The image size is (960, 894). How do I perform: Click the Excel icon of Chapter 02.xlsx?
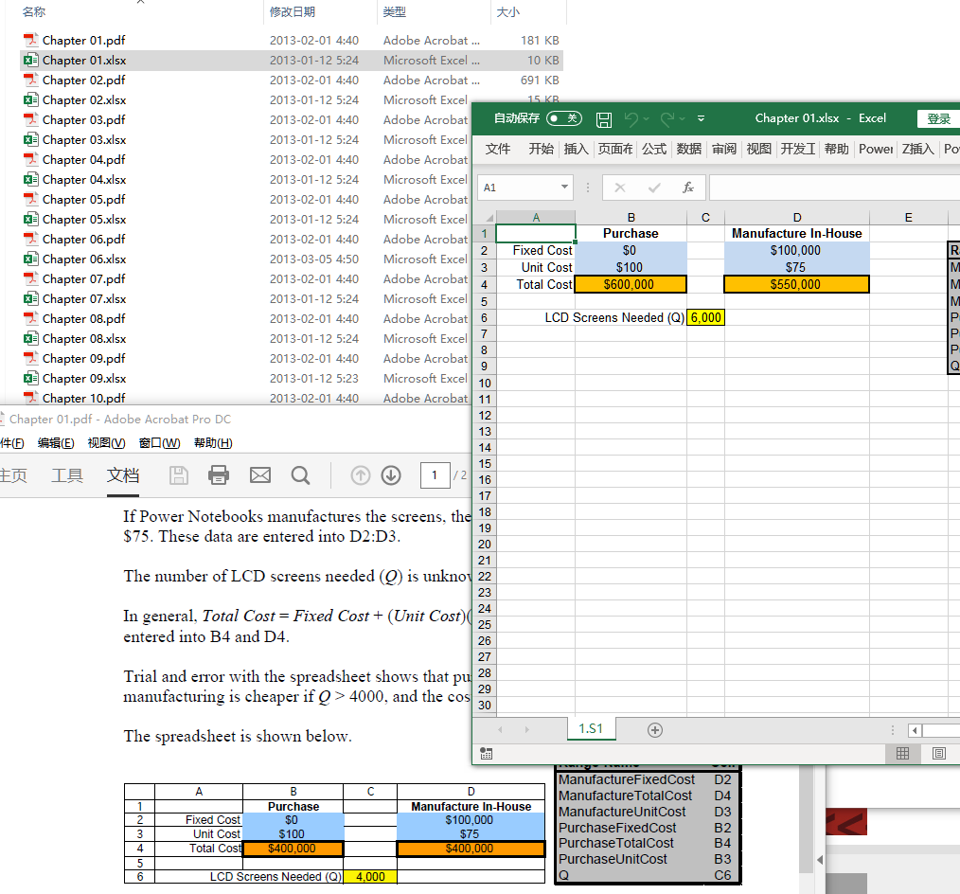pyautogui.click(x=30, y=99)
